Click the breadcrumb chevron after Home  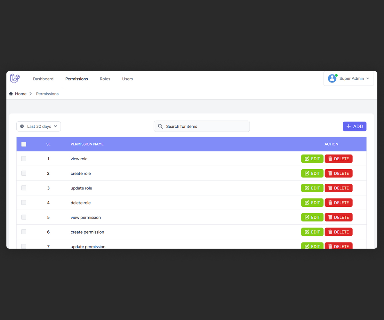point(31,94)
